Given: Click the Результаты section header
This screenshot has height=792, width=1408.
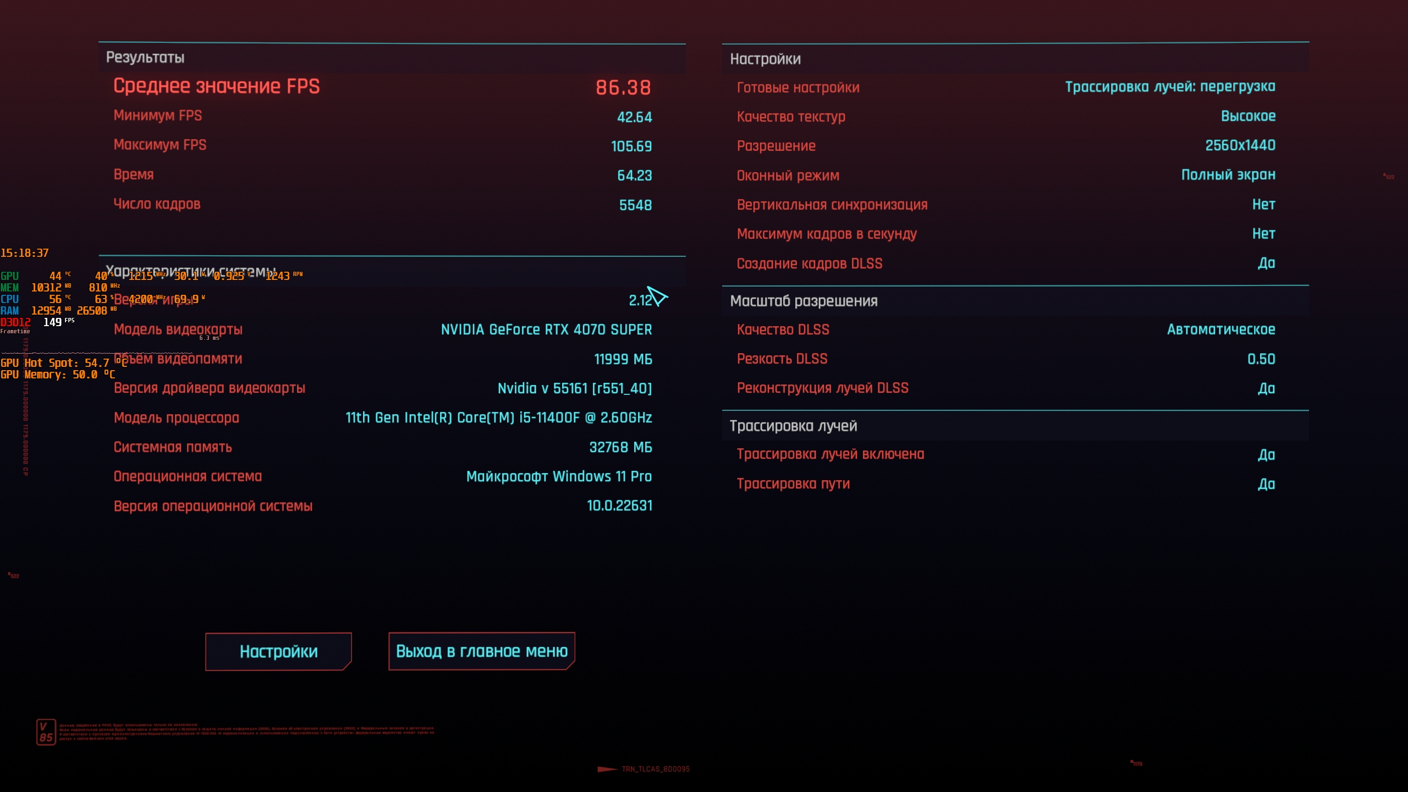Looking at the screenshot, I should tap(145, 58).
